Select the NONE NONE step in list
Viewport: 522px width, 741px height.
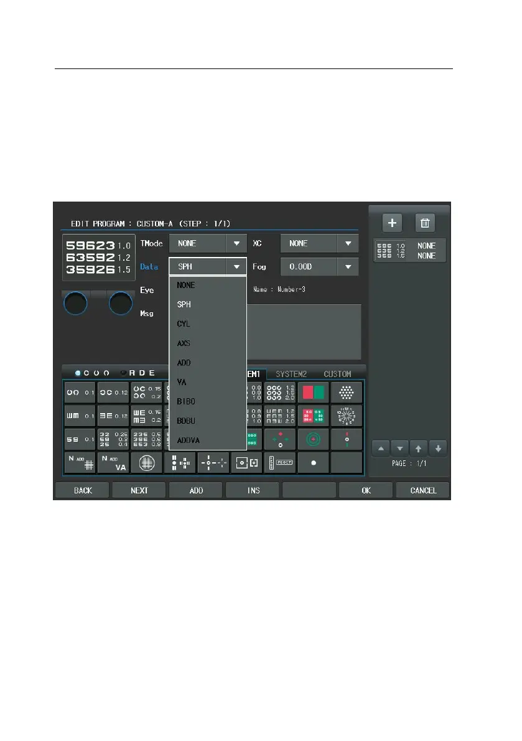tap(409, 251)
